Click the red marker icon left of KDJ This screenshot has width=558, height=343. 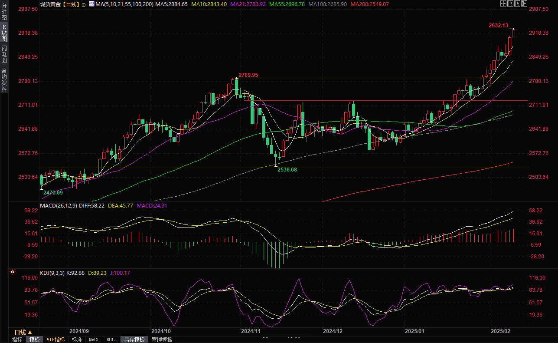[12, 273]
